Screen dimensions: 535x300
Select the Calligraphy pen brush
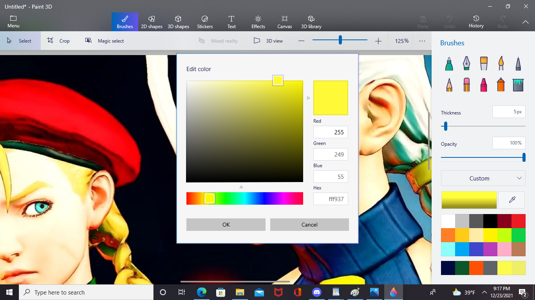tap(466, 64)
